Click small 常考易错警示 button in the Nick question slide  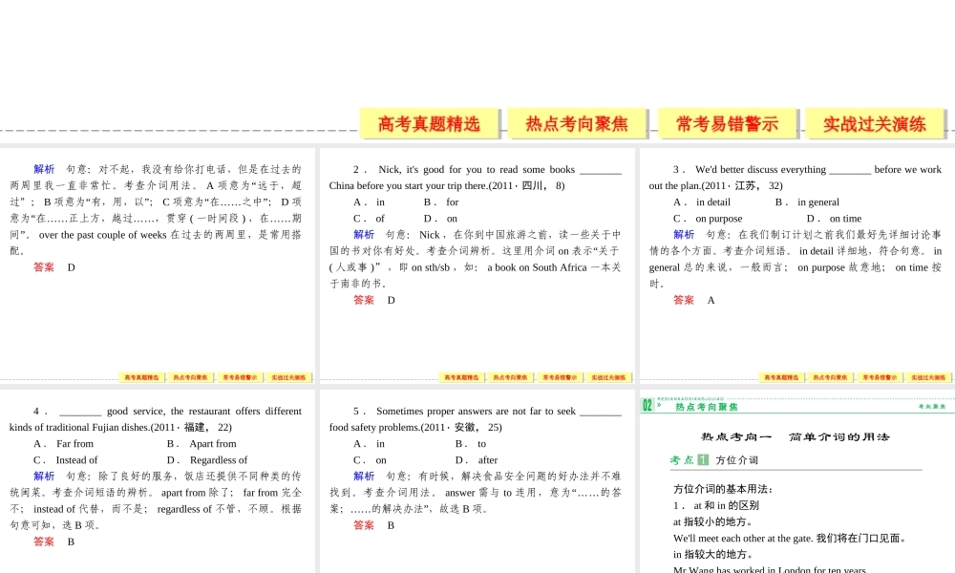click(x=560, y=377)
